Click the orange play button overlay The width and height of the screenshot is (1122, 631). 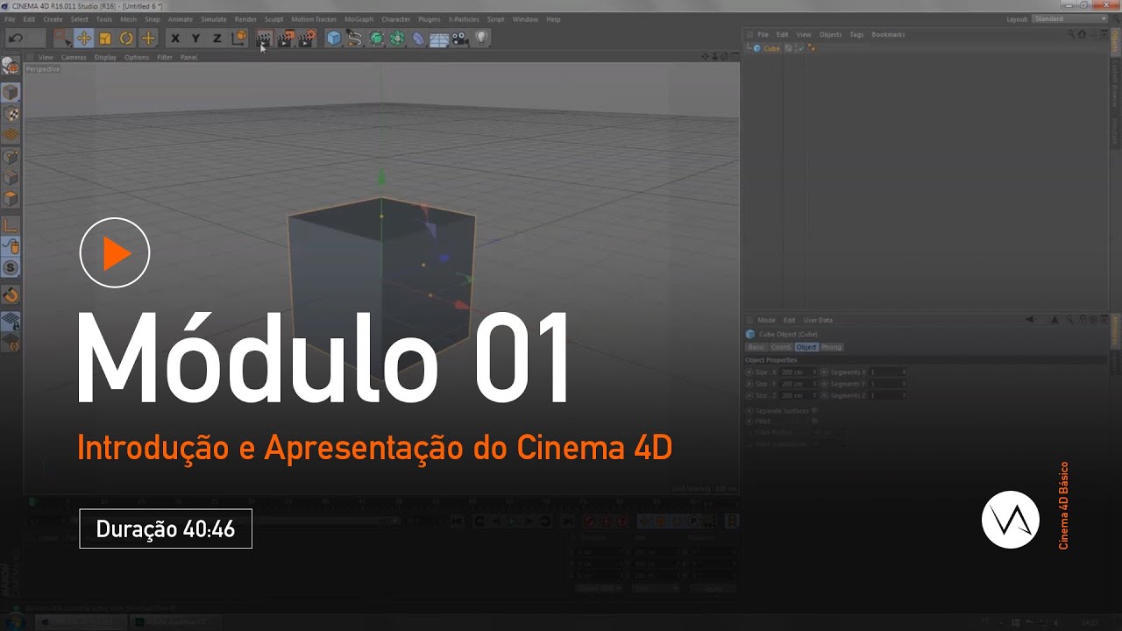click(115, 253)
